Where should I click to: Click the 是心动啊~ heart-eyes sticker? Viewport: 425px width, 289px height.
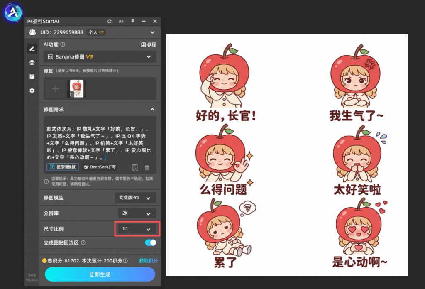(x=360, y=233)
